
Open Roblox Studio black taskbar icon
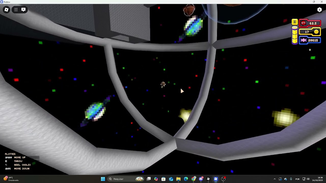pos(208,179)
